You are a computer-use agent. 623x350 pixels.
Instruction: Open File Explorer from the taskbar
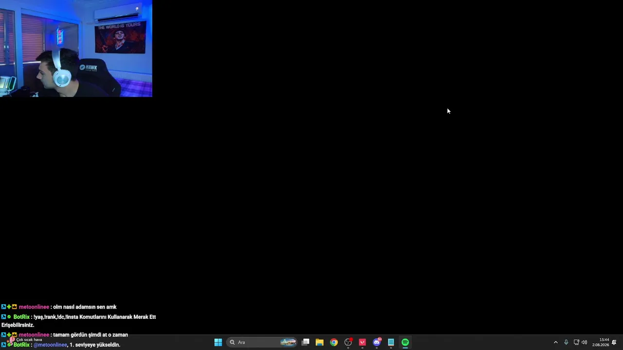[319, 342]
